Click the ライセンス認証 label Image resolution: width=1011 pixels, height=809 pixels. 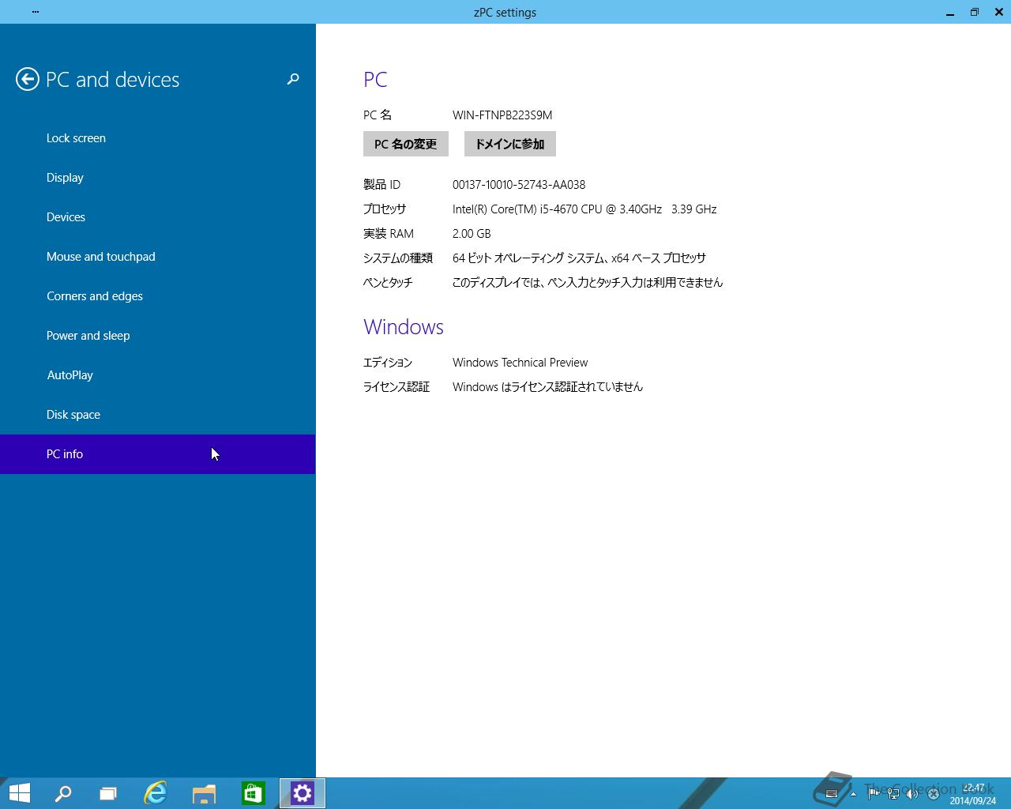(397, 387)
